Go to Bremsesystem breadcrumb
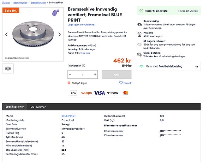 38,2
